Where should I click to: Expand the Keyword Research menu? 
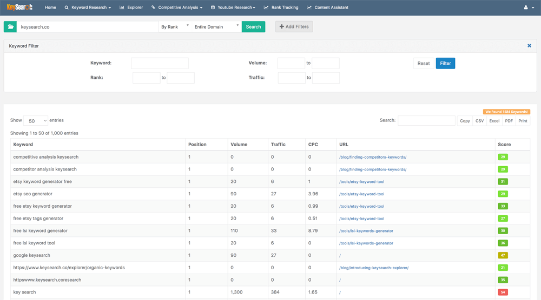(88, 7)
